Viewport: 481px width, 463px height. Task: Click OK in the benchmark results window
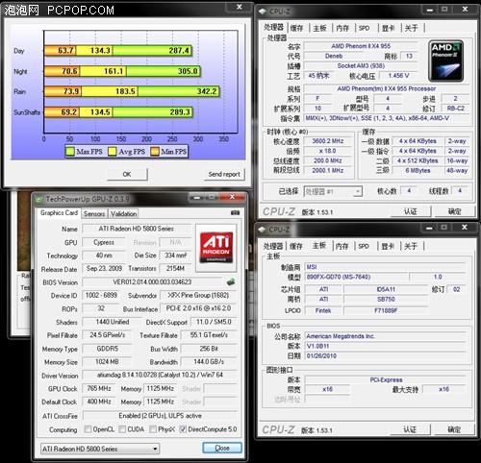coord(127,174)
